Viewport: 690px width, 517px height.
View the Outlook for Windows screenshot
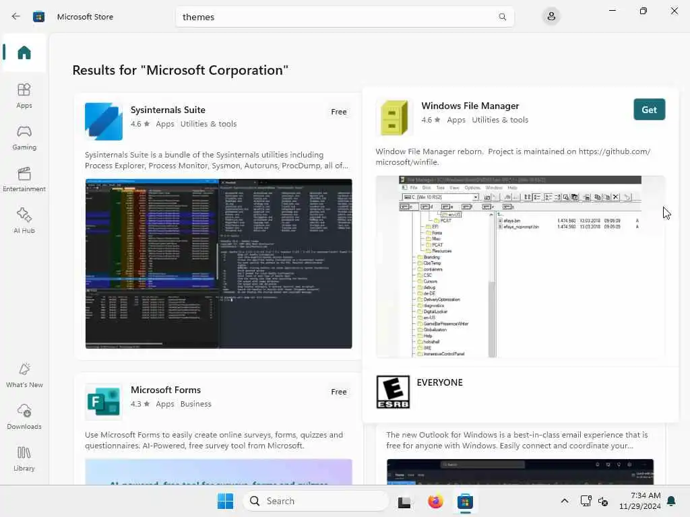(520, 471)
